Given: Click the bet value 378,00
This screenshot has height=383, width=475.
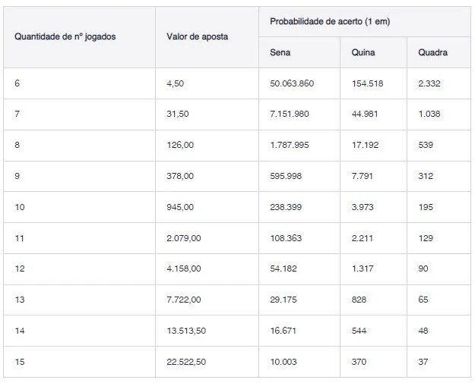Looking at the screenshot, I should pos(180,176).
